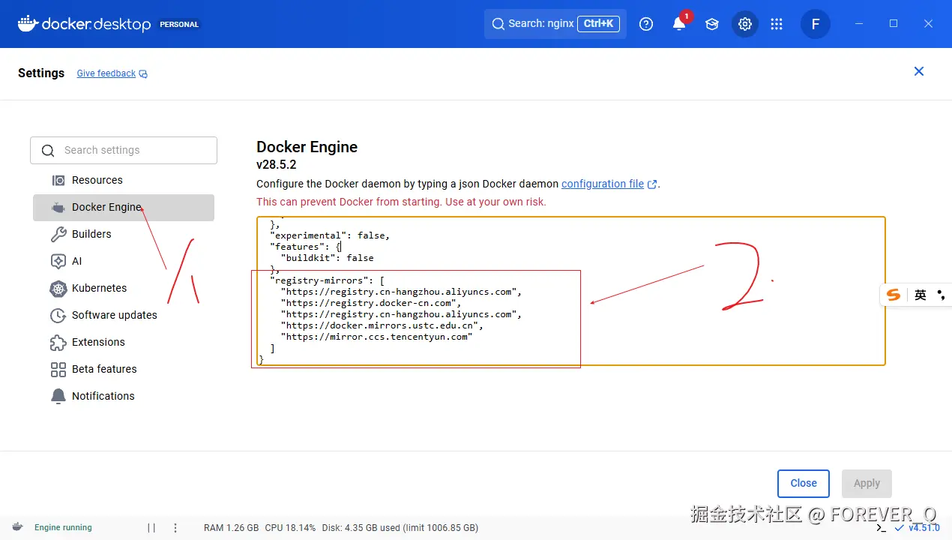Click the Notifications bell icon in sidebar
The image size is (952, 540).
click(58, 396)
